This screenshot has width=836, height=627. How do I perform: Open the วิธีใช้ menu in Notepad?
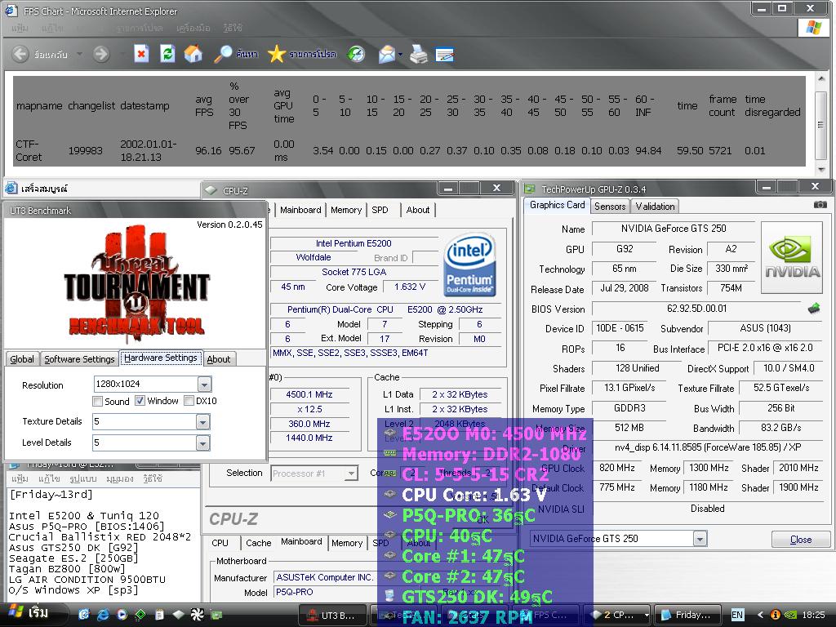[153, 478]
